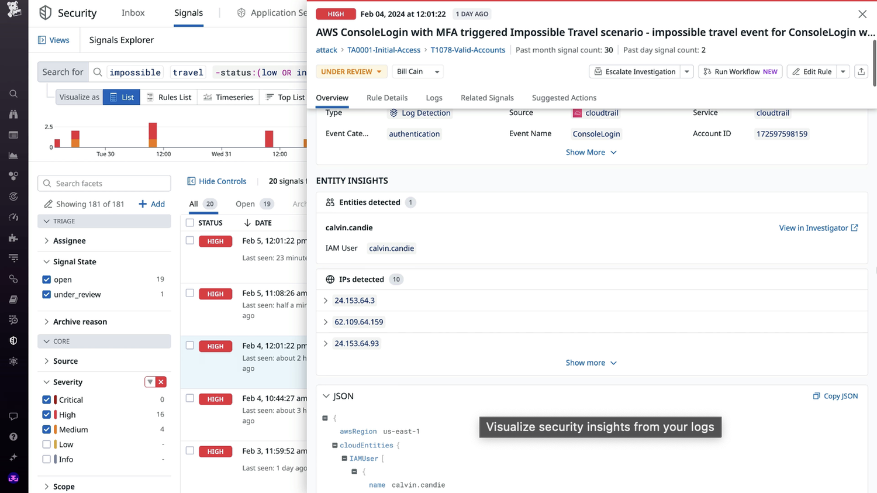This screenshot has height=493, width=877.
Task: Click inside the Search facets field
Action: tap(105, 183)
